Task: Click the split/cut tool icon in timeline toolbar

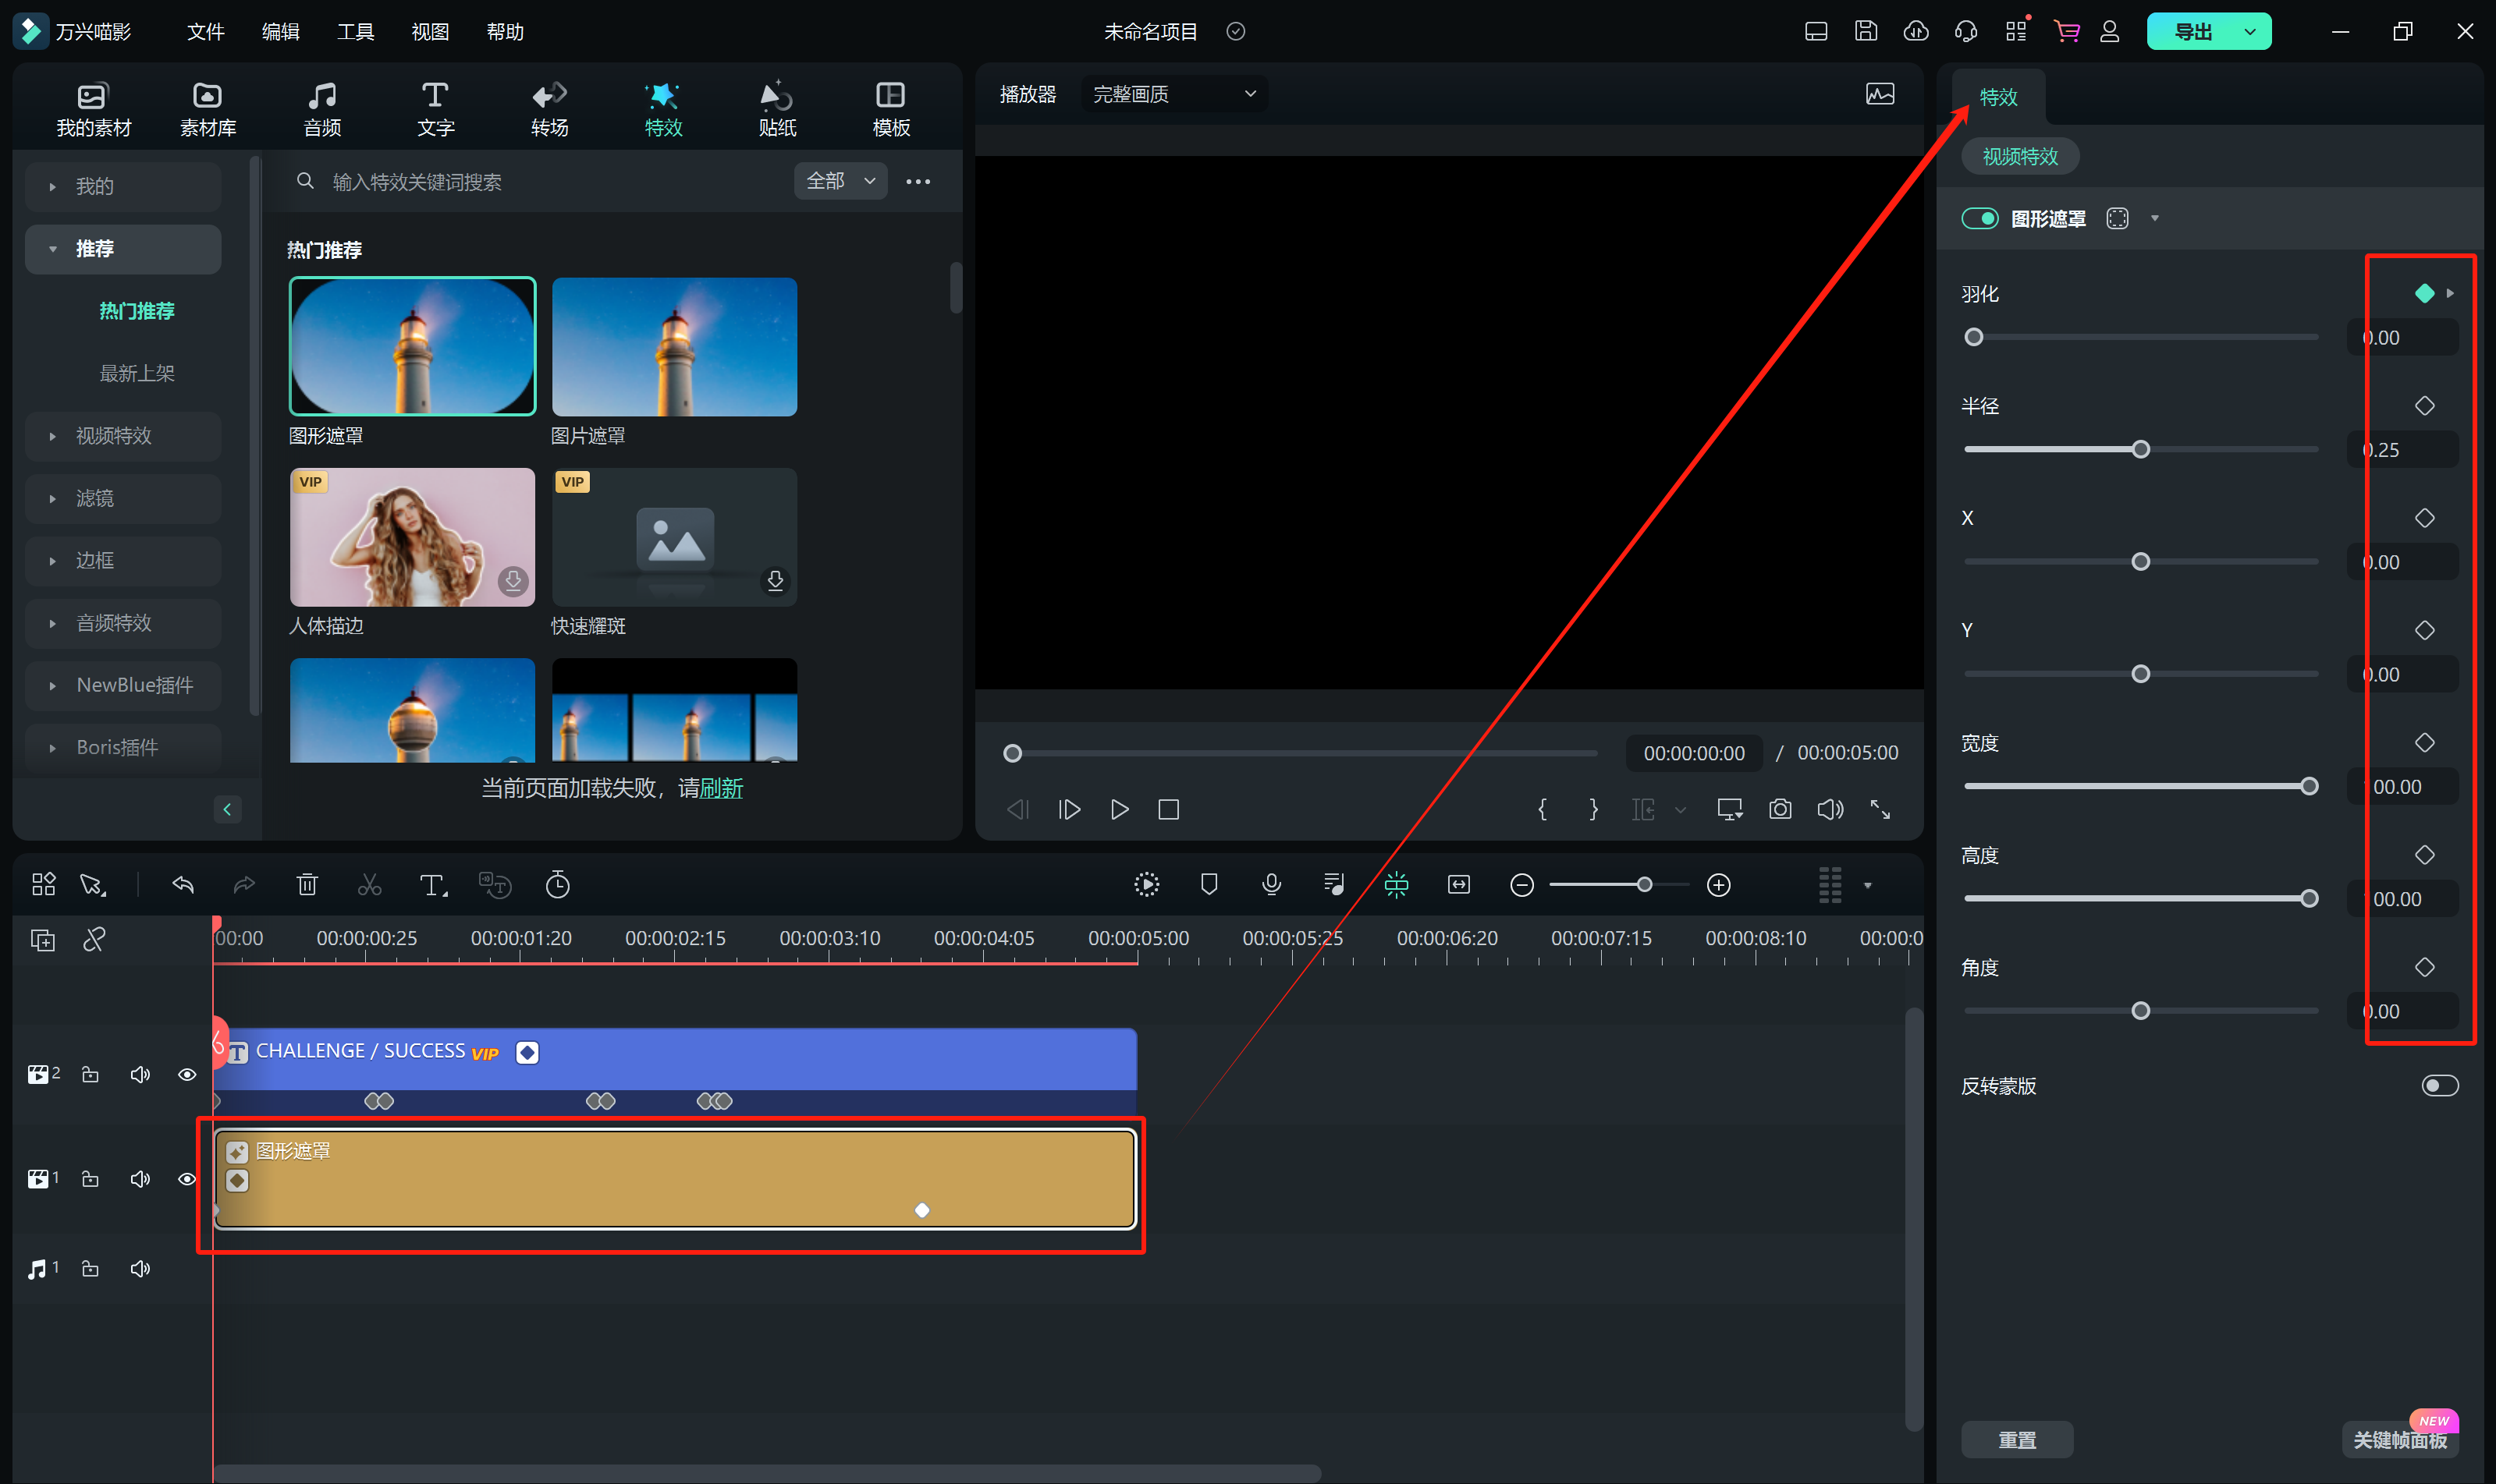Action: tap(370, 885)
